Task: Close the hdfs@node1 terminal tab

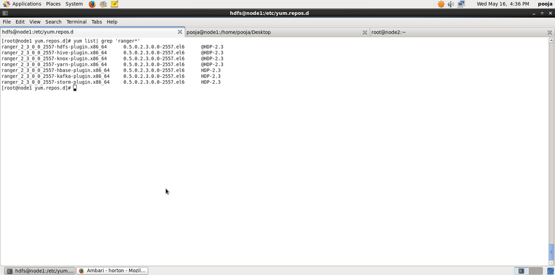Action: pyautogui.click(x=180, y=32)
